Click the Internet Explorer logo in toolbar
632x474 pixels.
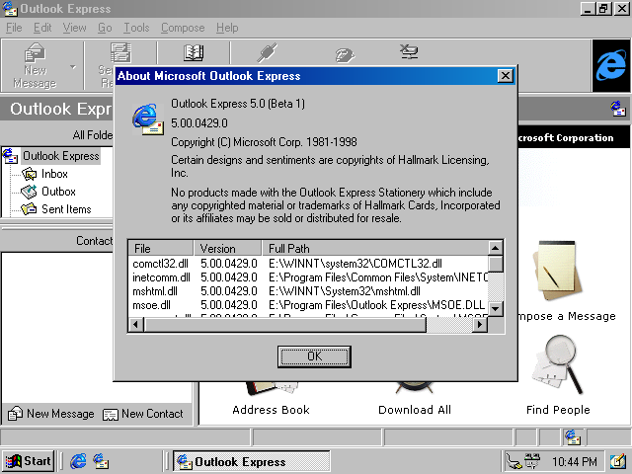click(x=611, y=66)
